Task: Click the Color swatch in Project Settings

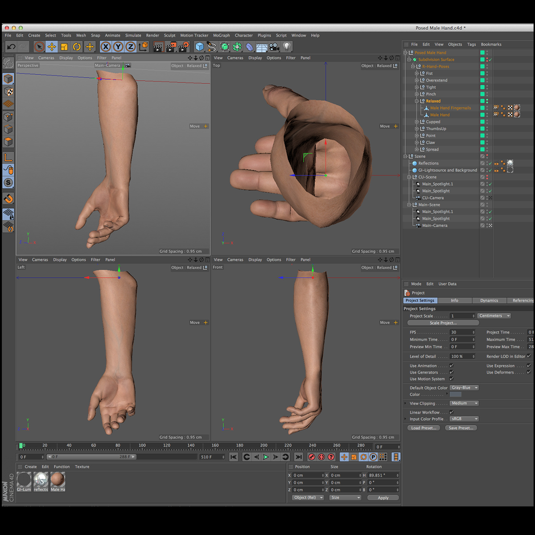Action: click(x=455, y=394)
